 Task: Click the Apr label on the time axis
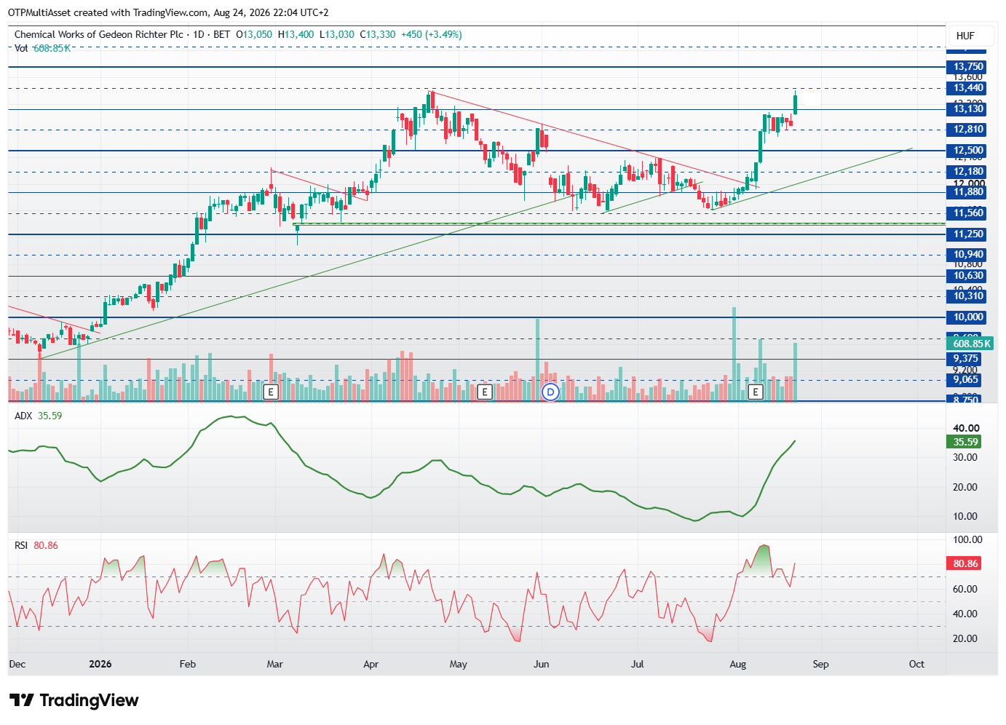[x=371, y=664]
